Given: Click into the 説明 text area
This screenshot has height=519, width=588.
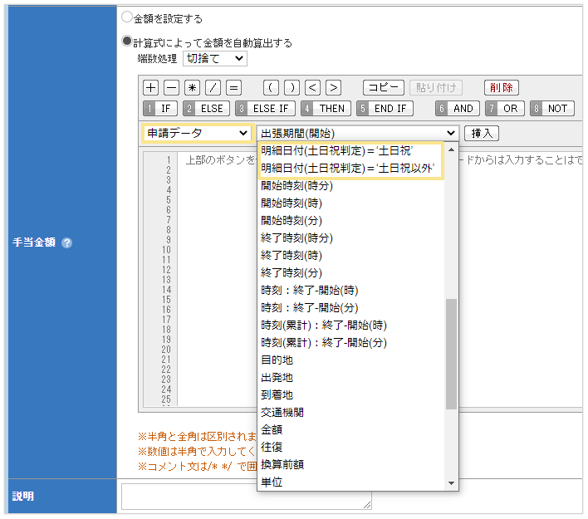Looking at the screenshot, I should pyautogui.click(x=246, y=496).
